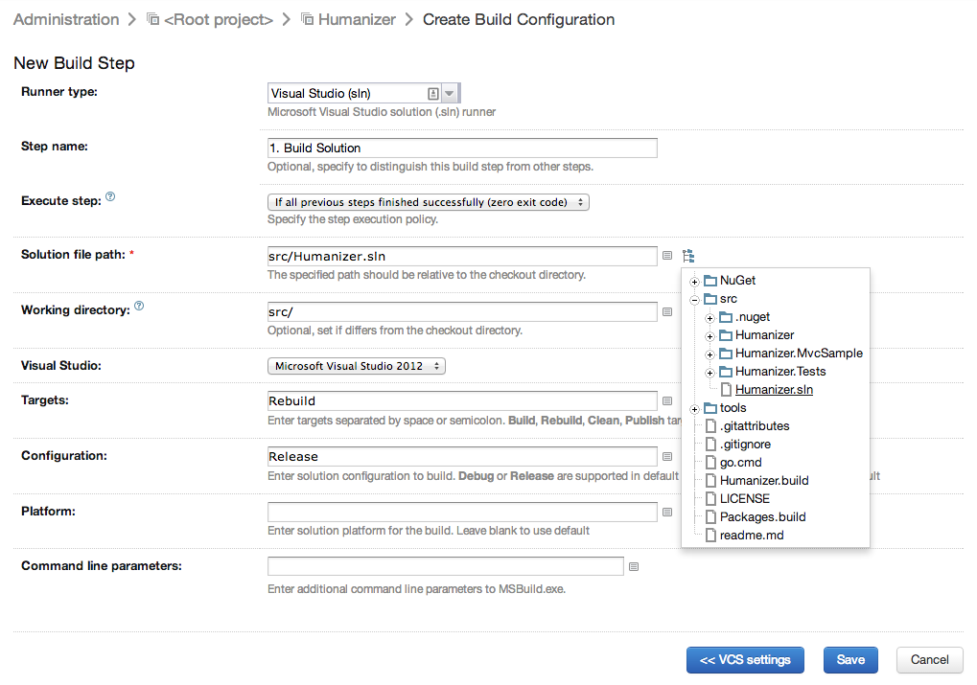The height and width of the screenshot is (685, 977).
Task: Click the Humanizer.MvcSample folder icon
Action: 726,354
